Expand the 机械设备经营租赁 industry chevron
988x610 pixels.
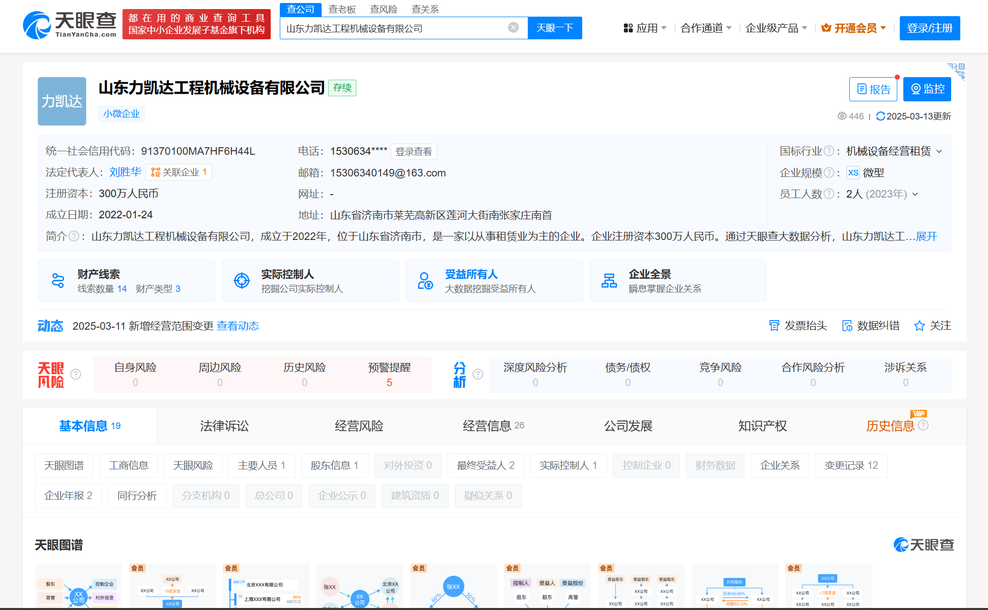tap(939, 152)
